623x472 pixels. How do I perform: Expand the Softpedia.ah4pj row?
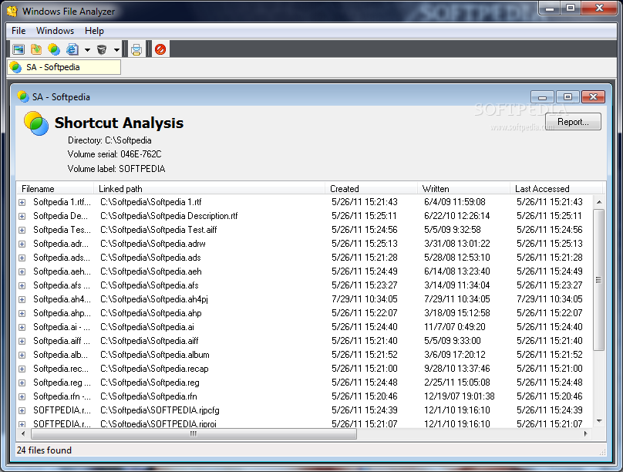coord(22,299)
